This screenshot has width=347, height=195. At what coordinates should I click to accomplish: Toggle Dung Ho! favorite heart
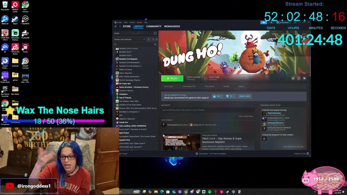[x=304, y=79]
